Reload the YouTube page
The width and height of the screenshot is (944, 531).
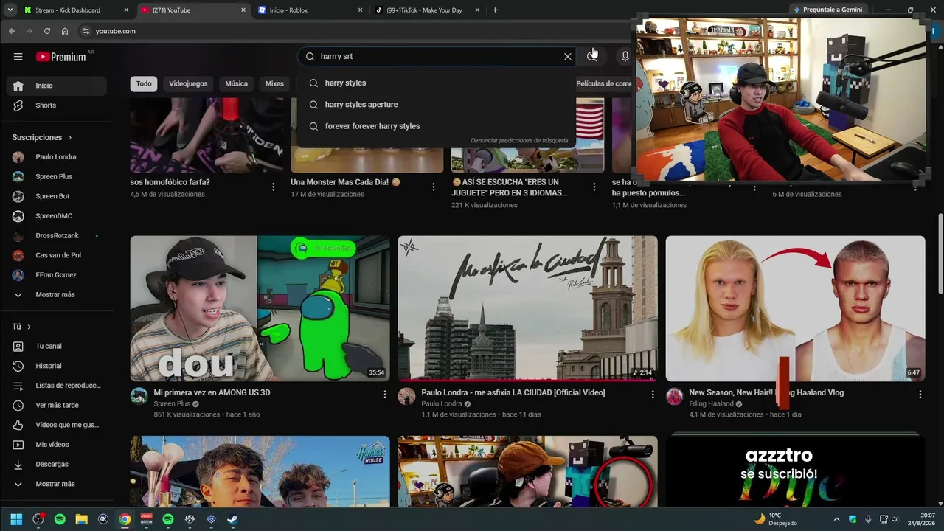coord(47,31)
